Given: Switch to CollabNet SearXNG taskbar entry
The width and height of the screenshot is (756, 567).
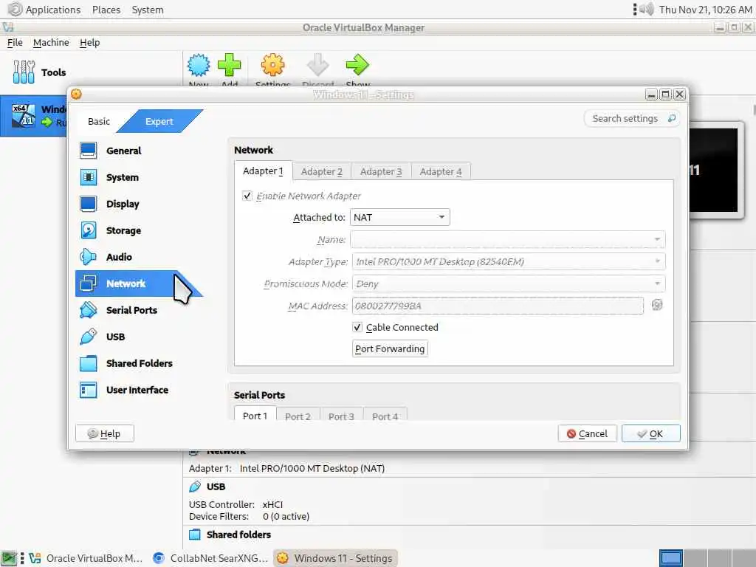Looking at the screenshot, I should (210, 558).
